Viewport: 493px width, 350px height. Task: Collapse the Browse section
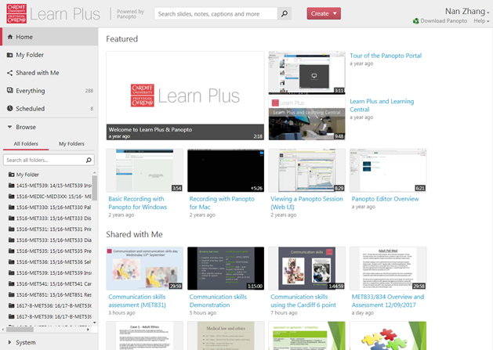coord(21,127)
